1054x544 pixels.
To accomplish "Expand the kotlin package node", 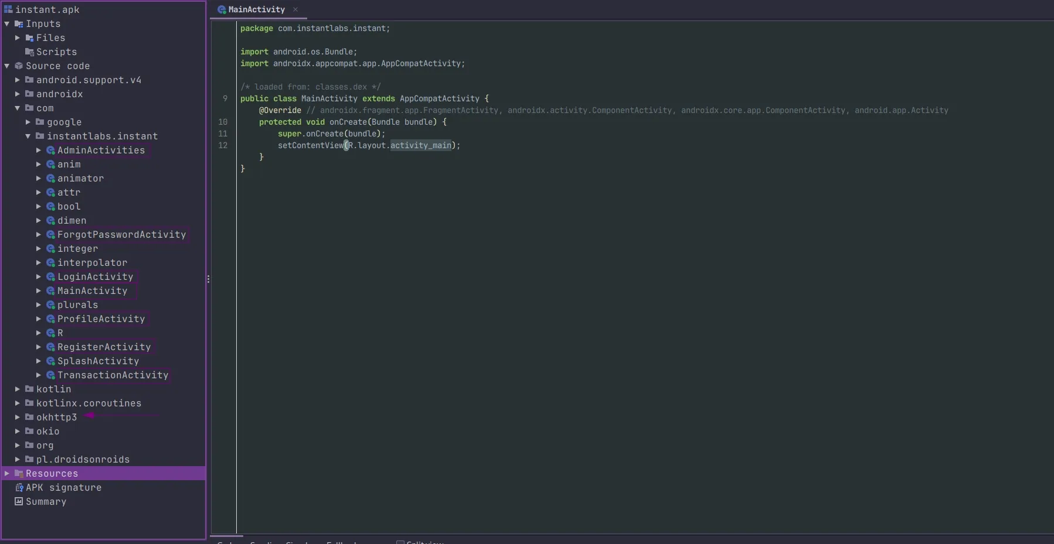I will coord(18,389).
